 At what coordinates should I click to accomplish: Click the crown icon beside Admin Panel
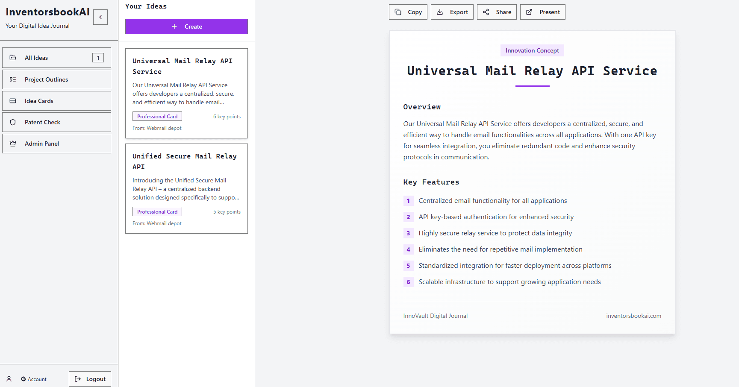tap(13, 144)
